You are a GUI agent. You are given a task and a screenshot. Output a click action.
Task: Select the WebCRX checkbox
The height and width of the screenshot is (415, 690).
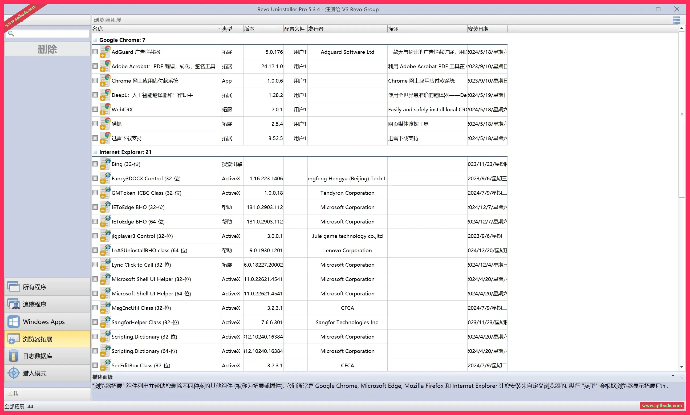[95, 109]
